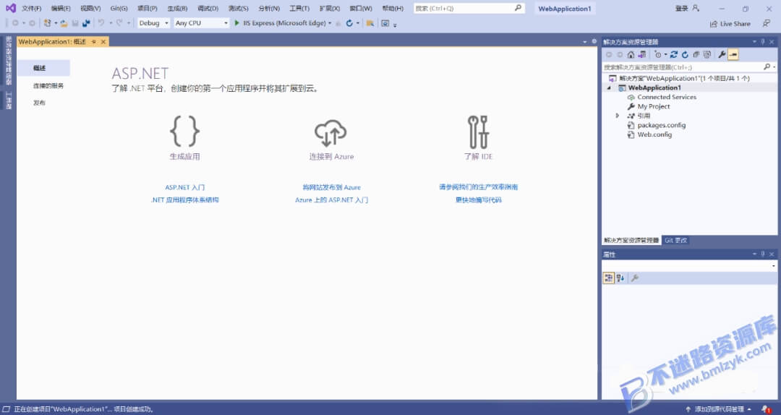Click the browser refresh icon in toolbar

tap(349, 23)
